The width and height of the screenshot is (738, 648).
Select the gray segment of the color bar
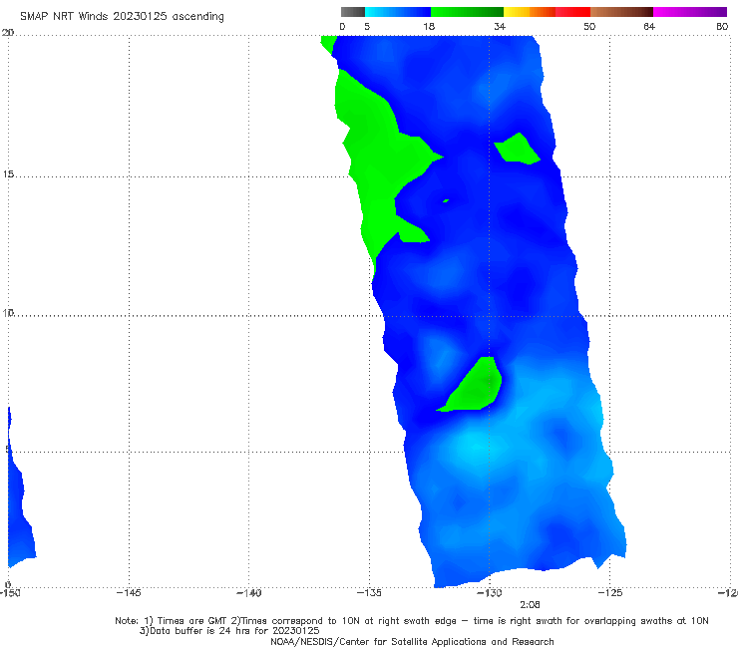pos(352,12)
